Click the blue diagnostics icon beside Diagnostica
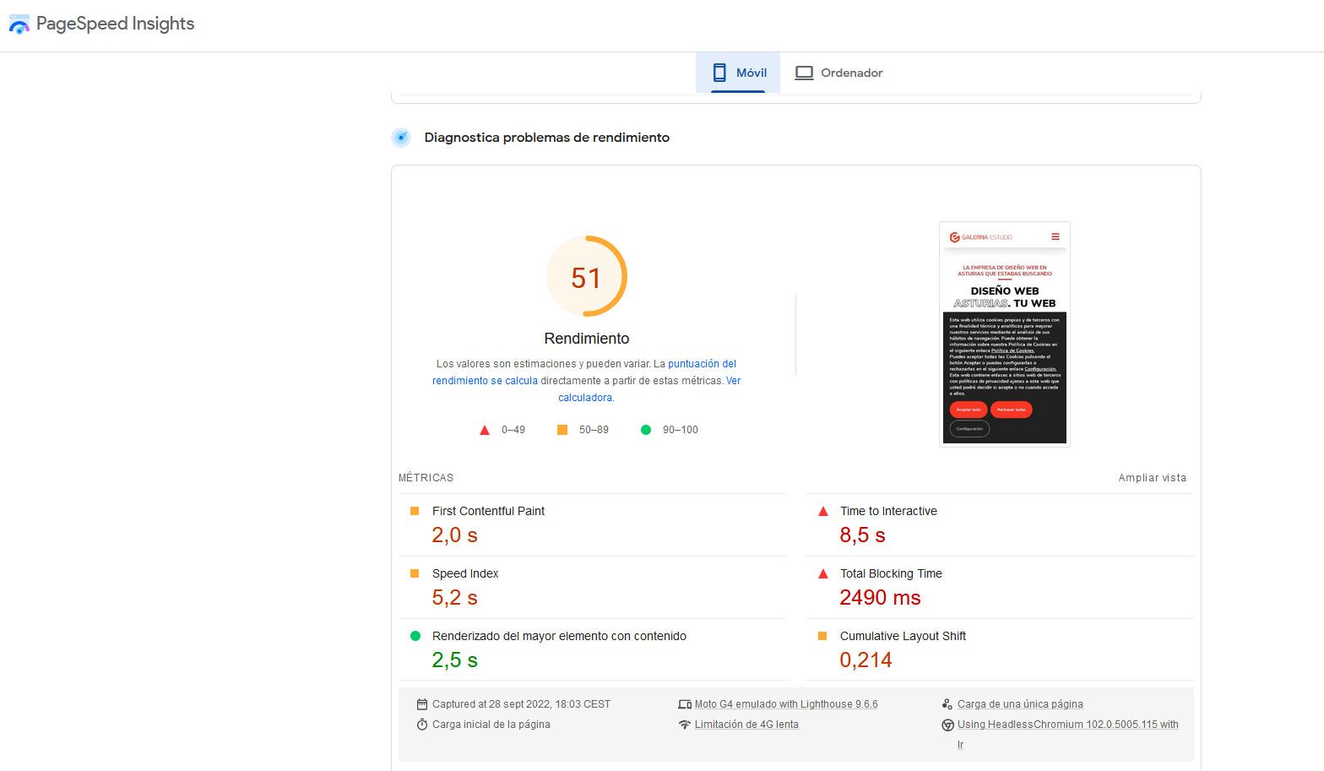The height and width of the screenshot is (771, 1324). coord(401,137)
